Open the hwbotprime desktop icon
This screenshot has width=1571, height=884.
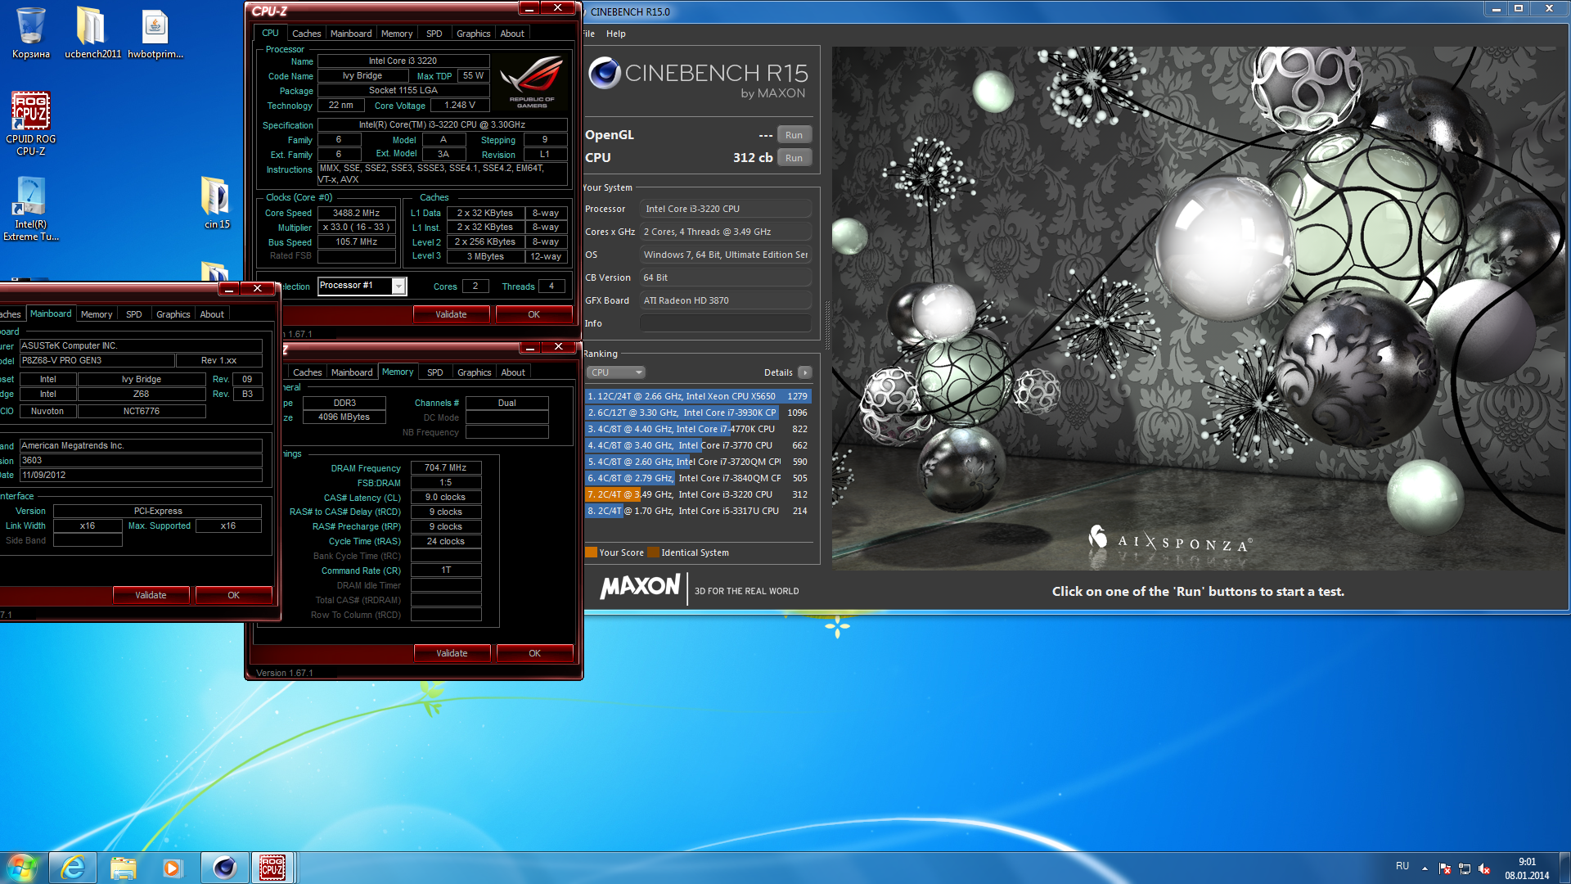(155, 33)
